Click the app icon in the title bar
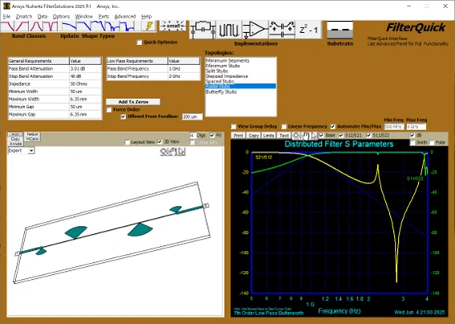The image size is (455, 324). 6,6
